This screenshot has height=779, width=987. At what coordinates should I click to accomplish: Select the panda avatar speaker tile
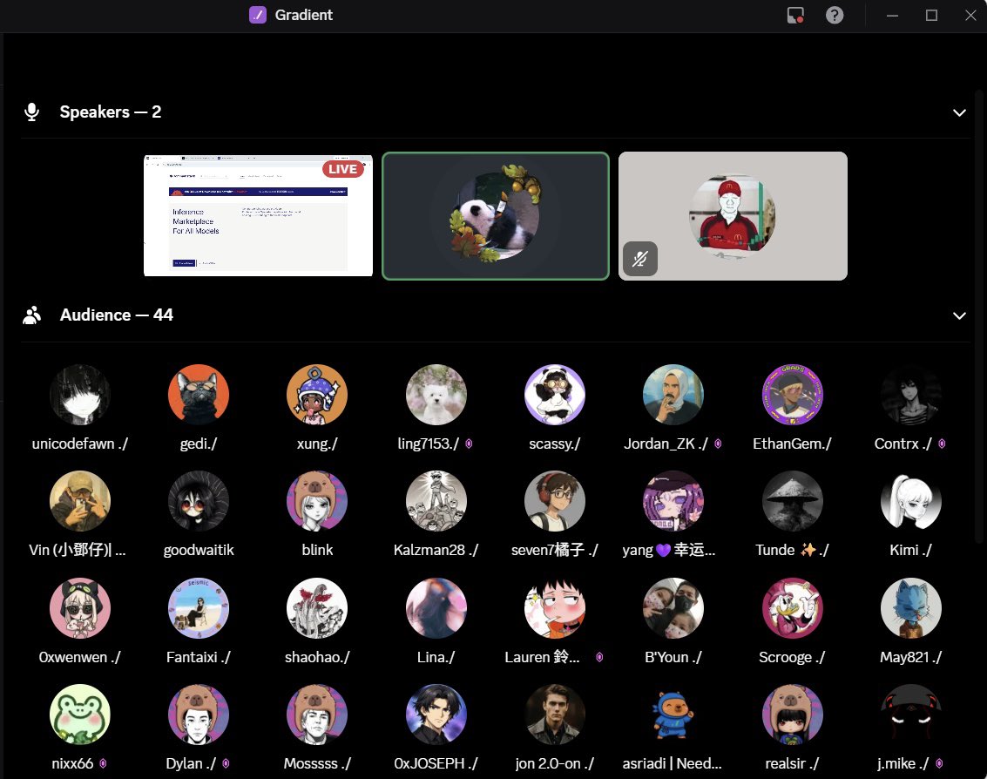point(496,216)
